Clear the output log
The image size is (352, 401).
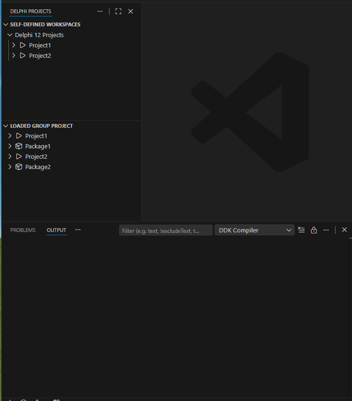pos(301,230)
